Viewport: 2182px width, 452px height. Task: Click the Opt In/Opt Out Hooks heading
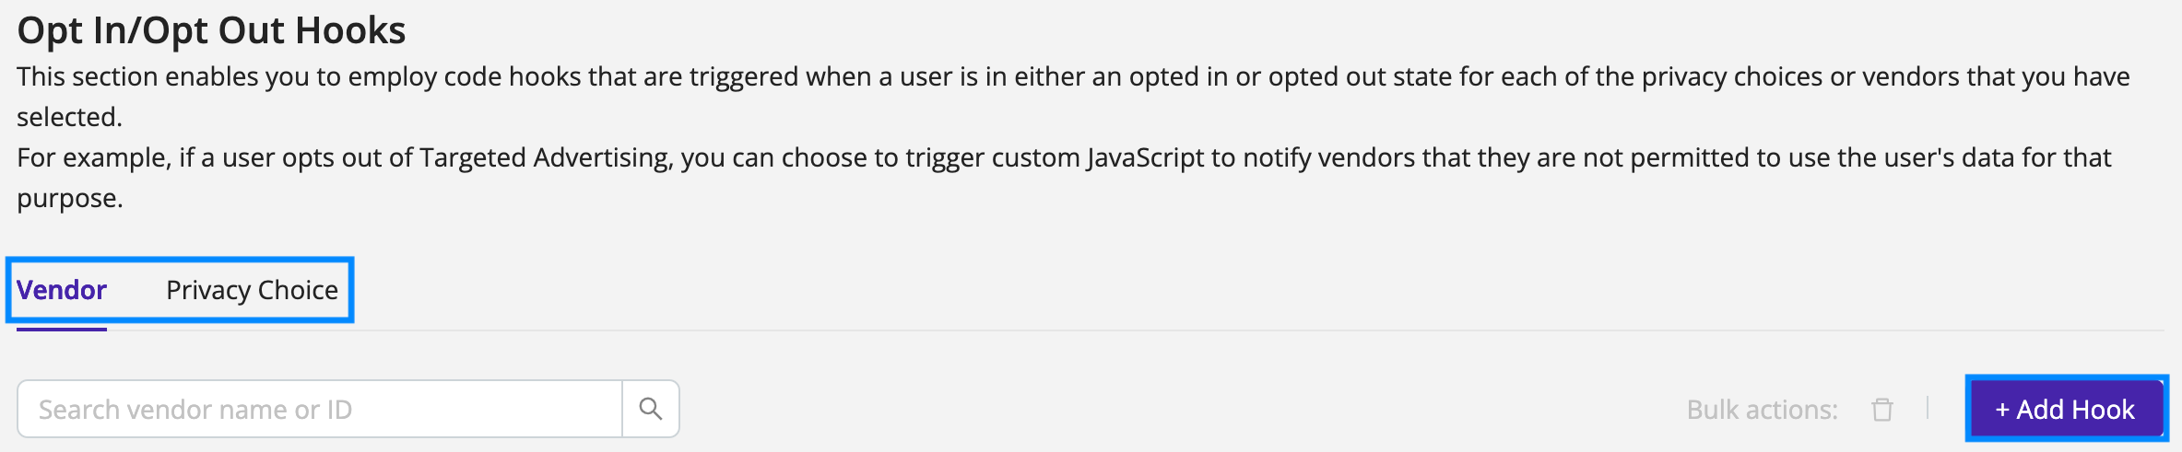pyautogui.click(x=211, y=30)
